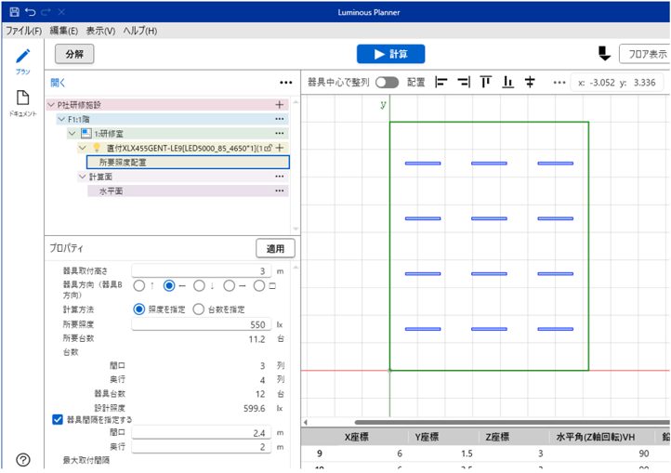The width and height of the screenshot is (671, 473).
Task: Click the align right icon
Action: coord(463,82)
